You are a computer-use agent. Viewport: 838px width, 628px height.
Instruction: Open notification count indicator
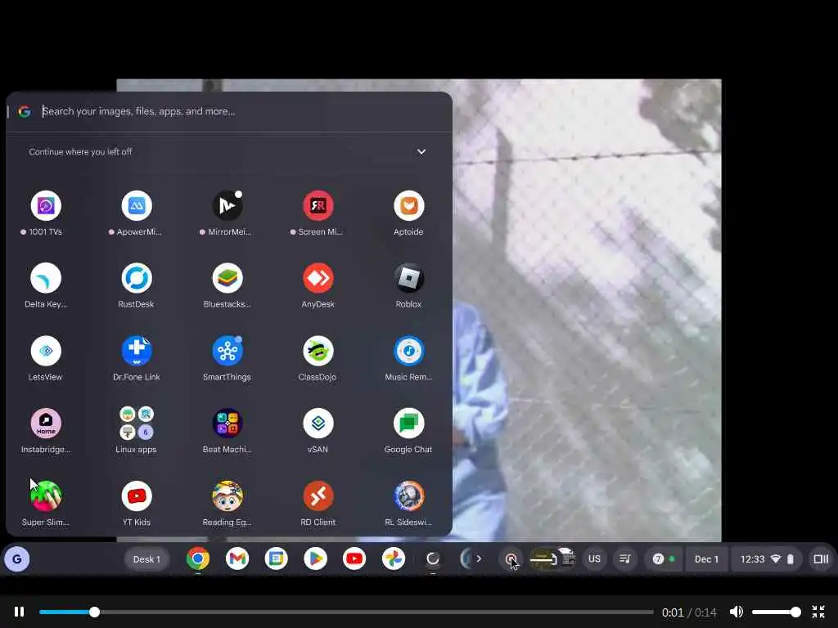click(663, 559)
